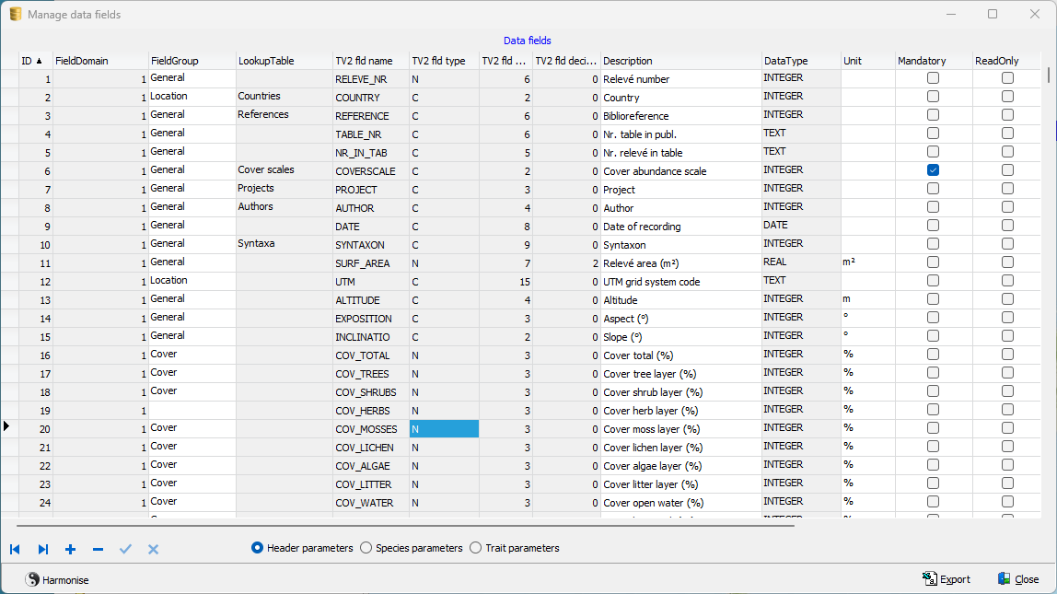Image resolution: width=1057 pixels, height=594 pixels.
Task: Jump to last record navigator icon
Action: tap(43, 549)
